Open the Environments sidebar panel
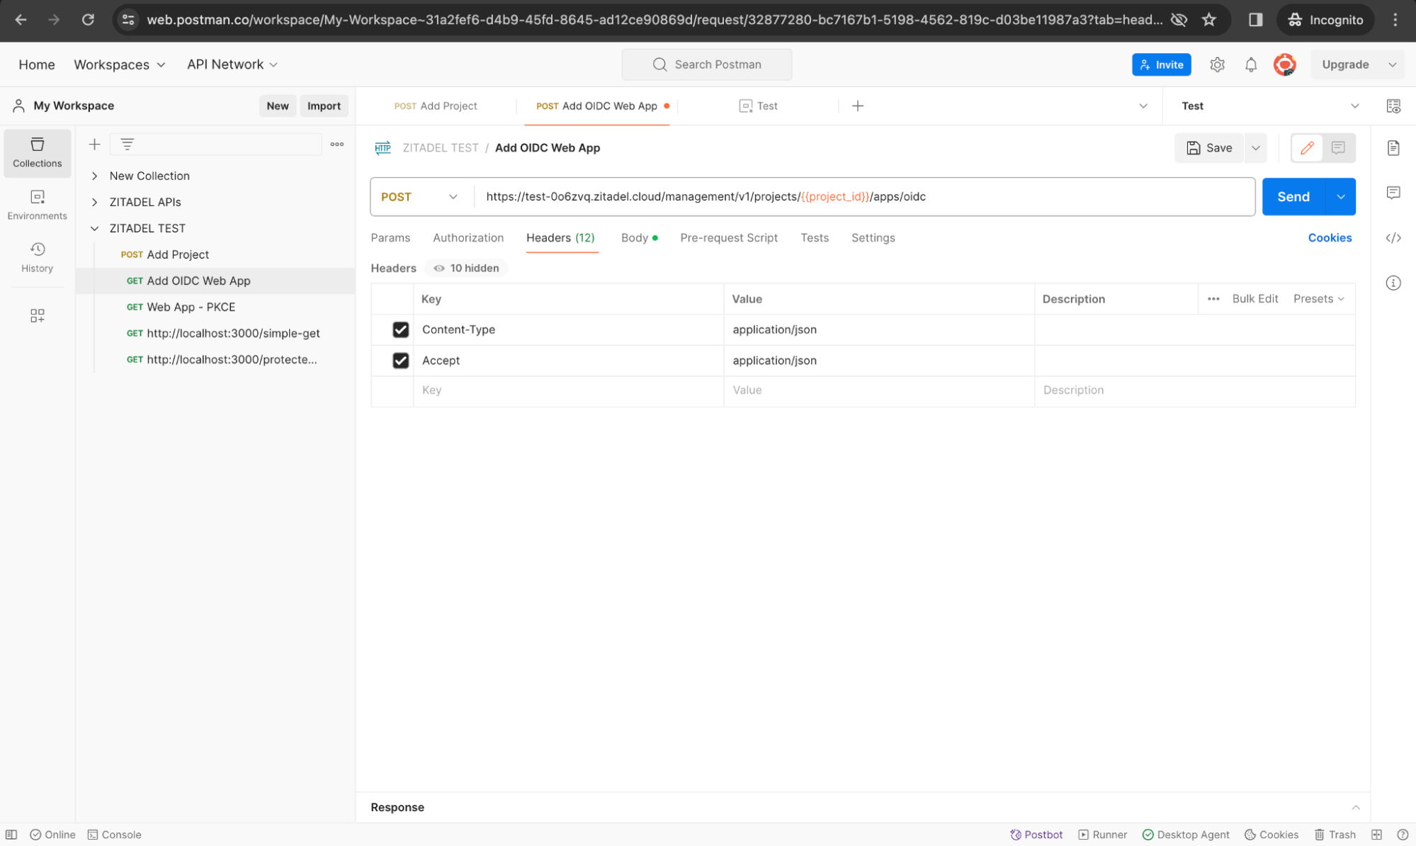Image resolution: width=1416 pixels, height=846 pixels. (x=37, y=204)
